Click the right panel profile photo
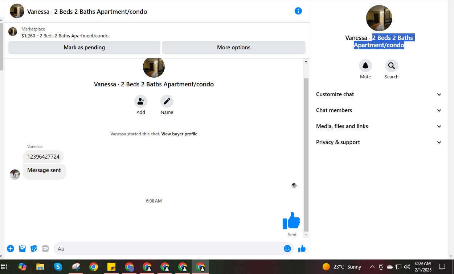Viewport: 454px width, 274px height. tap(379, 18)
